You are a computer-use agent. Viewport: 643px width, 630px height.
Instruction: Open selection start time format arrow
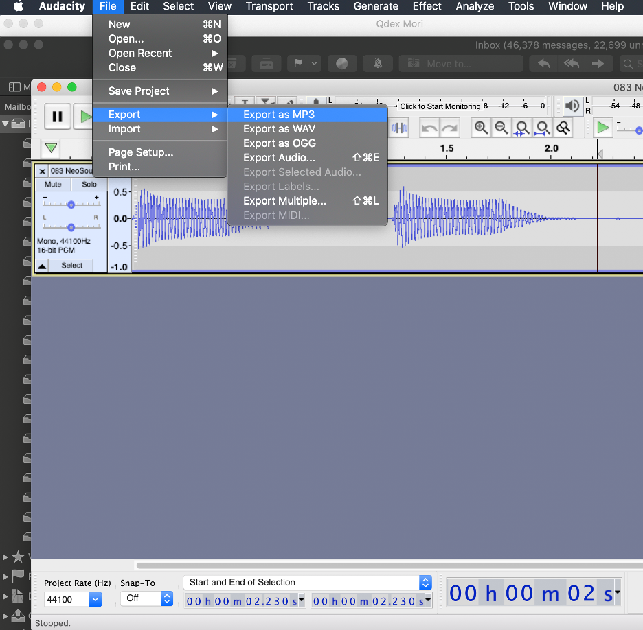[302, 600]
